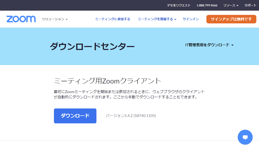Expand IT管理者用をダウンロード dropdown

[209, 45]
